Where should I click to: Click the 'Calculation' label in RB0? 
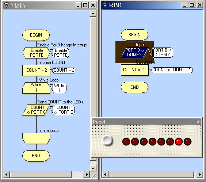pos(145,62)
